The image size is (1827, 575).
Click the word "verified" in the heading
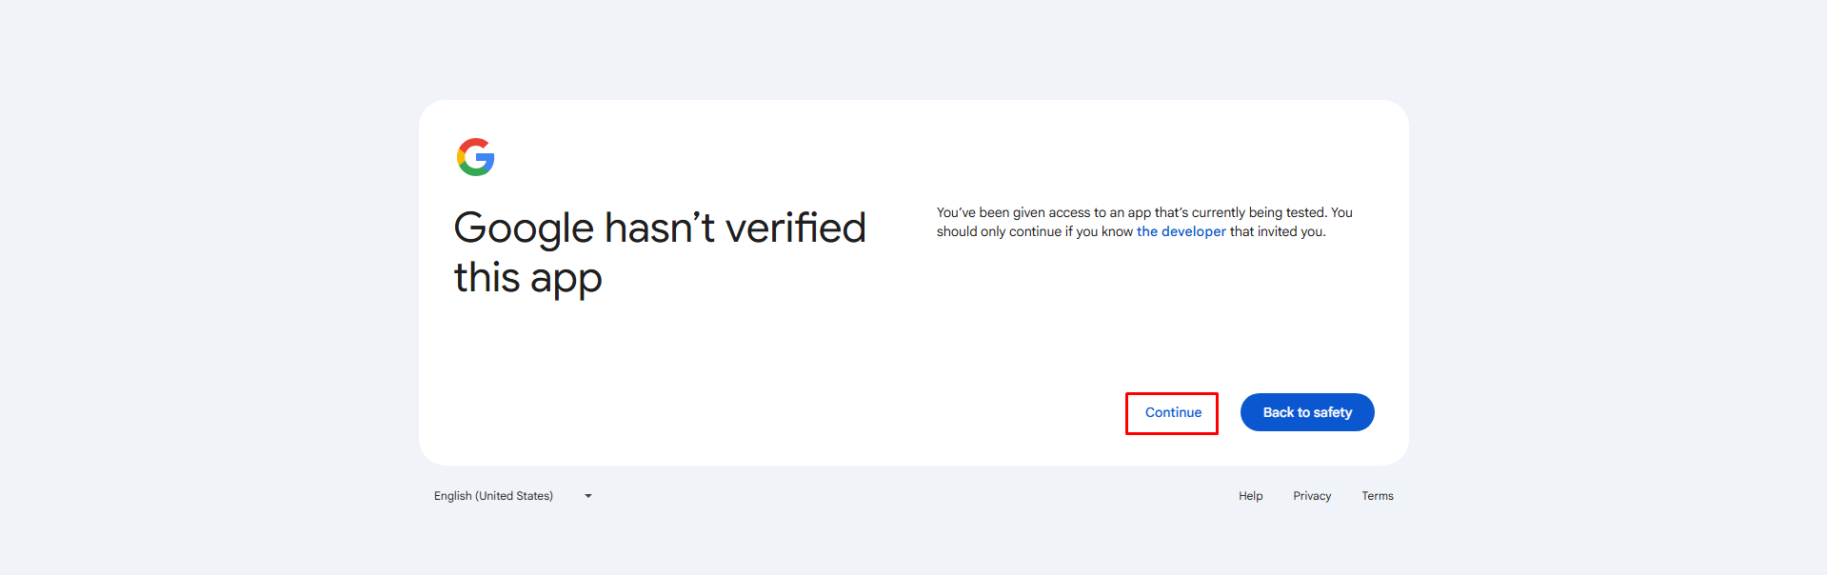tap(795, 228)
